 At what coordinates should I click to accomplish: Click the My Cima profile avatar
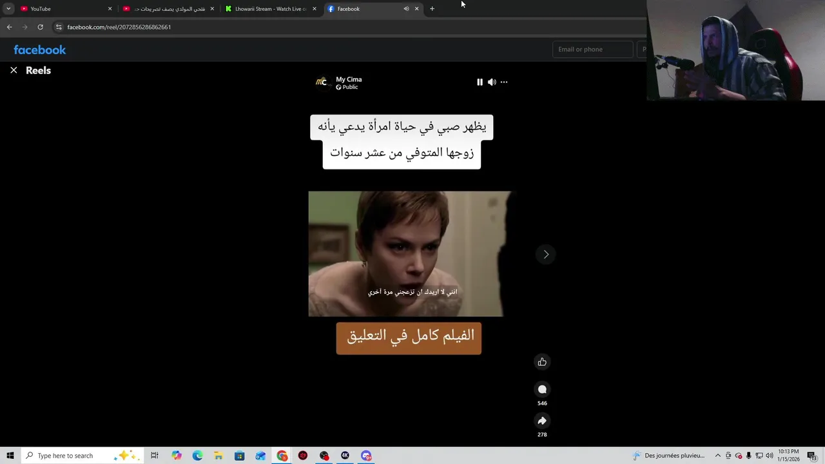(x=321, y=82)
